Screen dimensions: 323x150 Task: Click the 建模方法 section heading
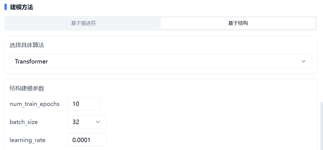(x=22, y=7)
